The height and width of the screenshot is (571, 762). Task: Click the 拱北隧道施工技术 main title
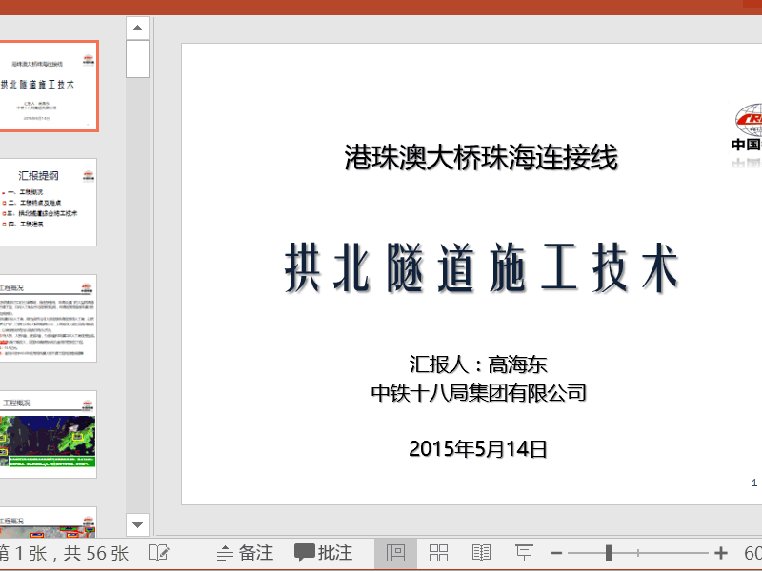pyautogui.click(x=481, y=267)
